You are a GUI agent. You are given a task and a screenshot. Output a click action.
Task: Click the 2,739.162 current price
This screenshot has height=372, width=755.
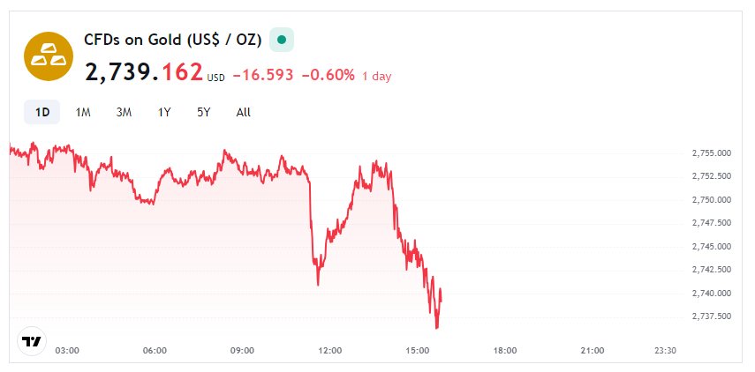[144, 72]
